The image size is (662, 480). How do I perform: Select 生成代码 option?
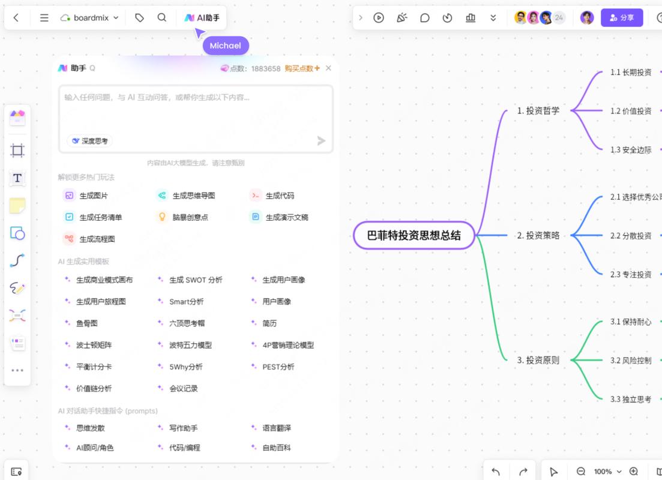[272, 196]
